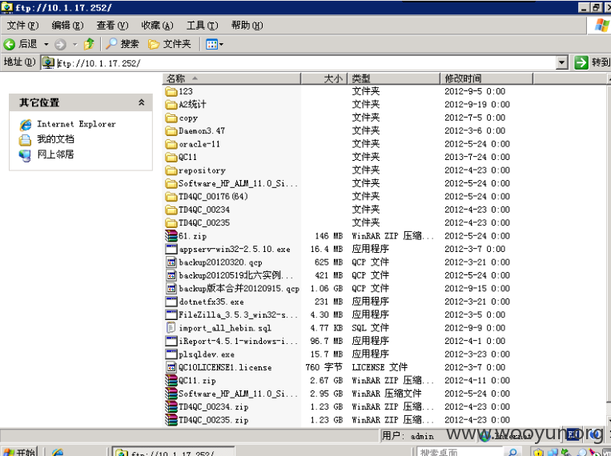Open the File (文件) menu
Image resolution: width=611 pixels, height=456 pixels.
tap(22, 26)
